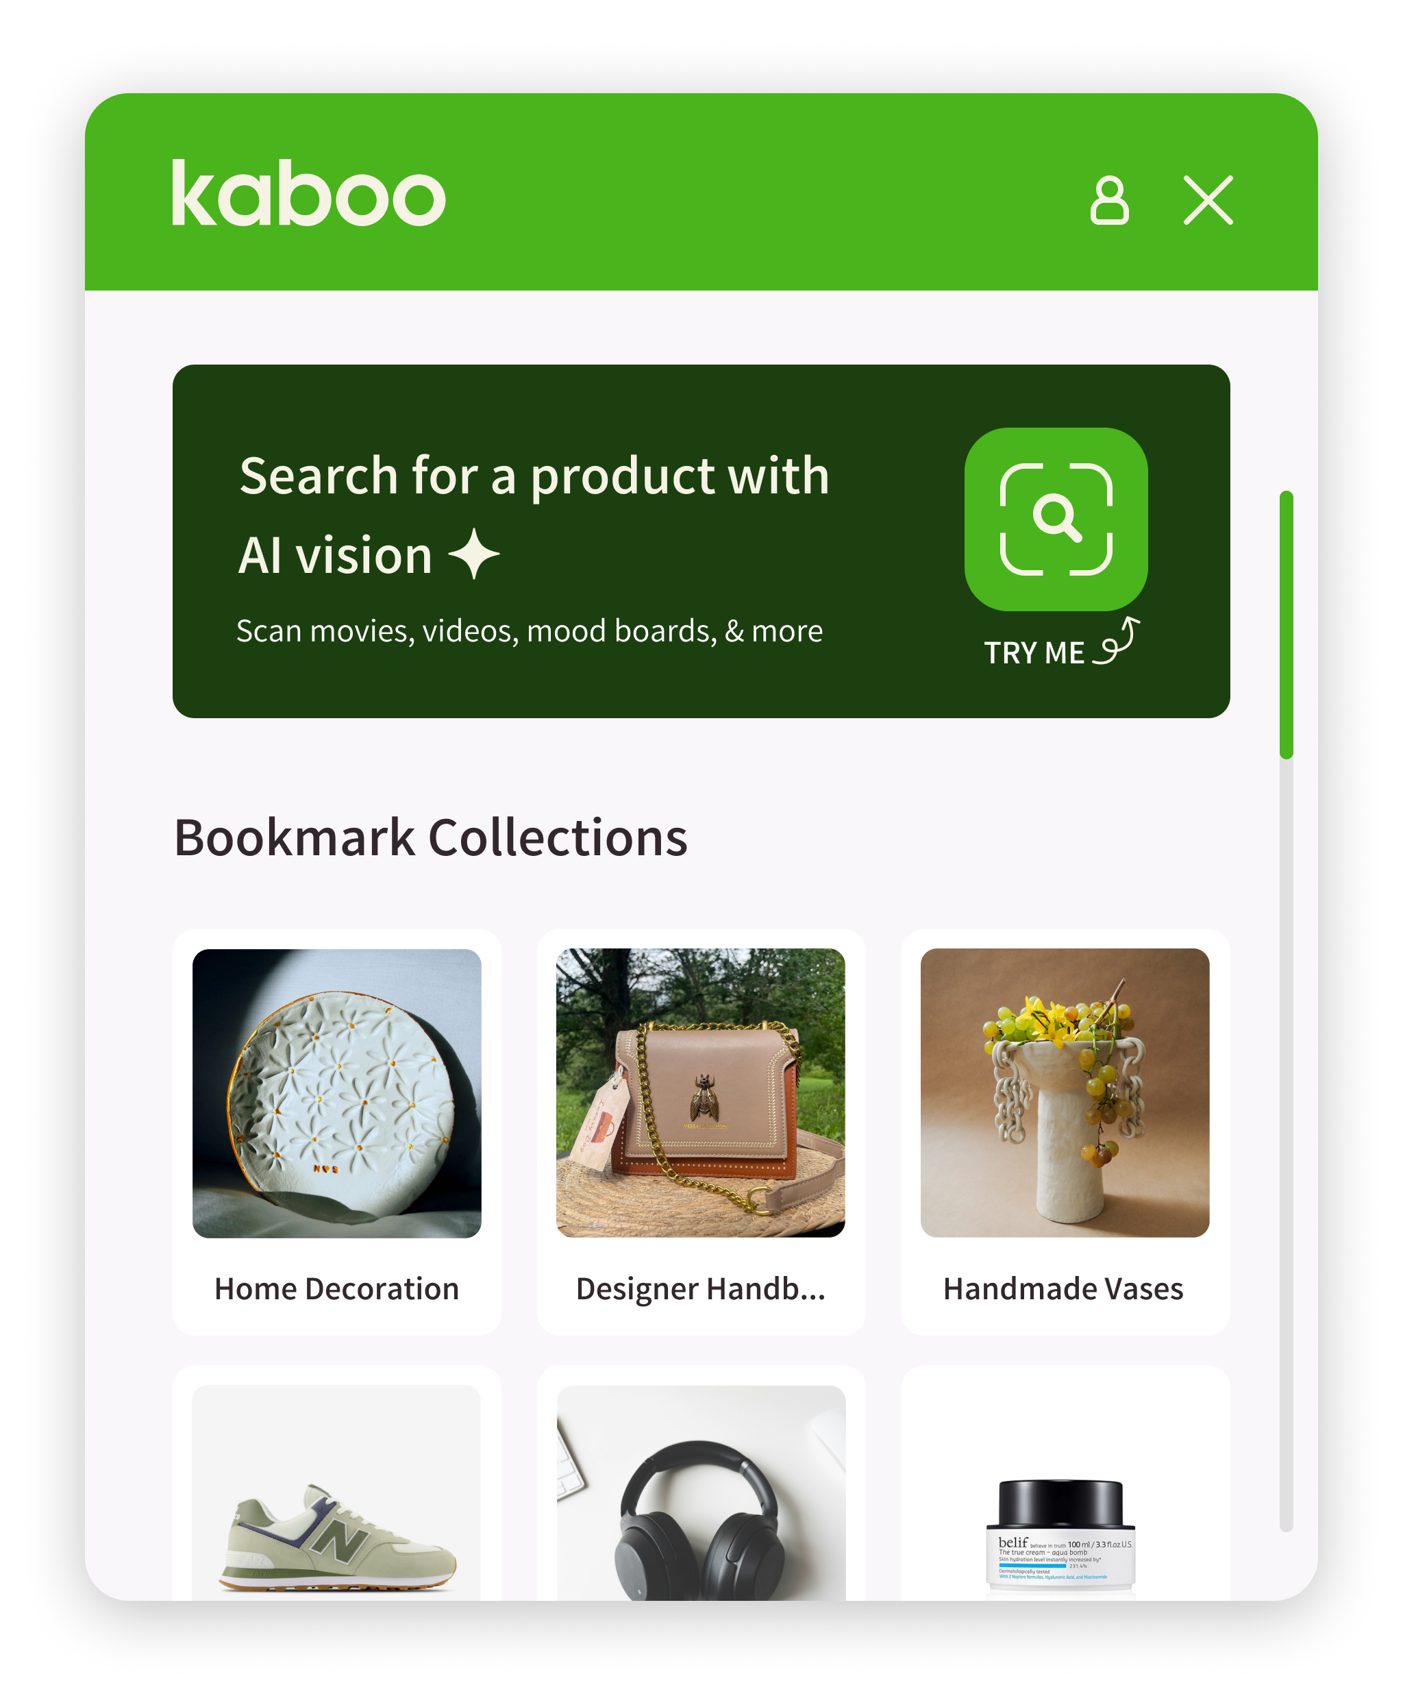Launch the AI vision scan icon
Image resolution: width=1403 pixels, height=1705 pixels.
(x=1056, y=519)
